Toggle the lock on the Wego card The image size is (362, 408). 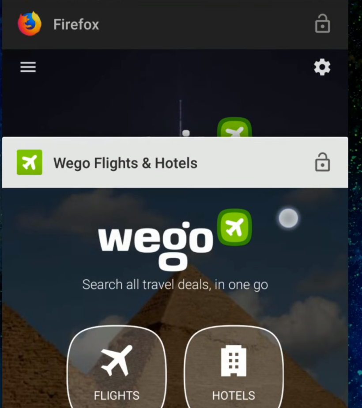coord(323,162)
